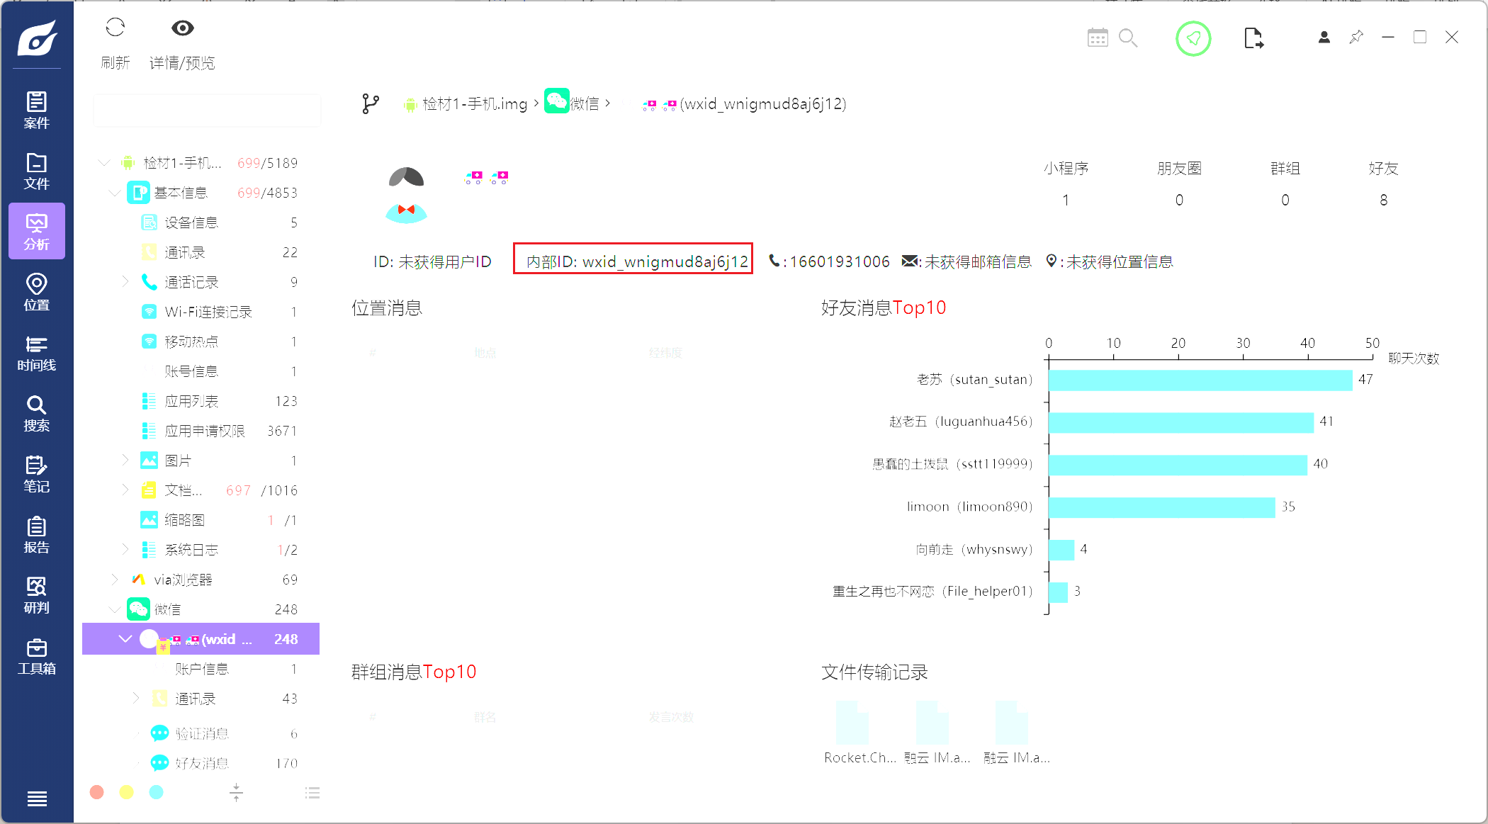Click the Refresh (刷新) icon

pyautogui.click(x=115, y=28)
